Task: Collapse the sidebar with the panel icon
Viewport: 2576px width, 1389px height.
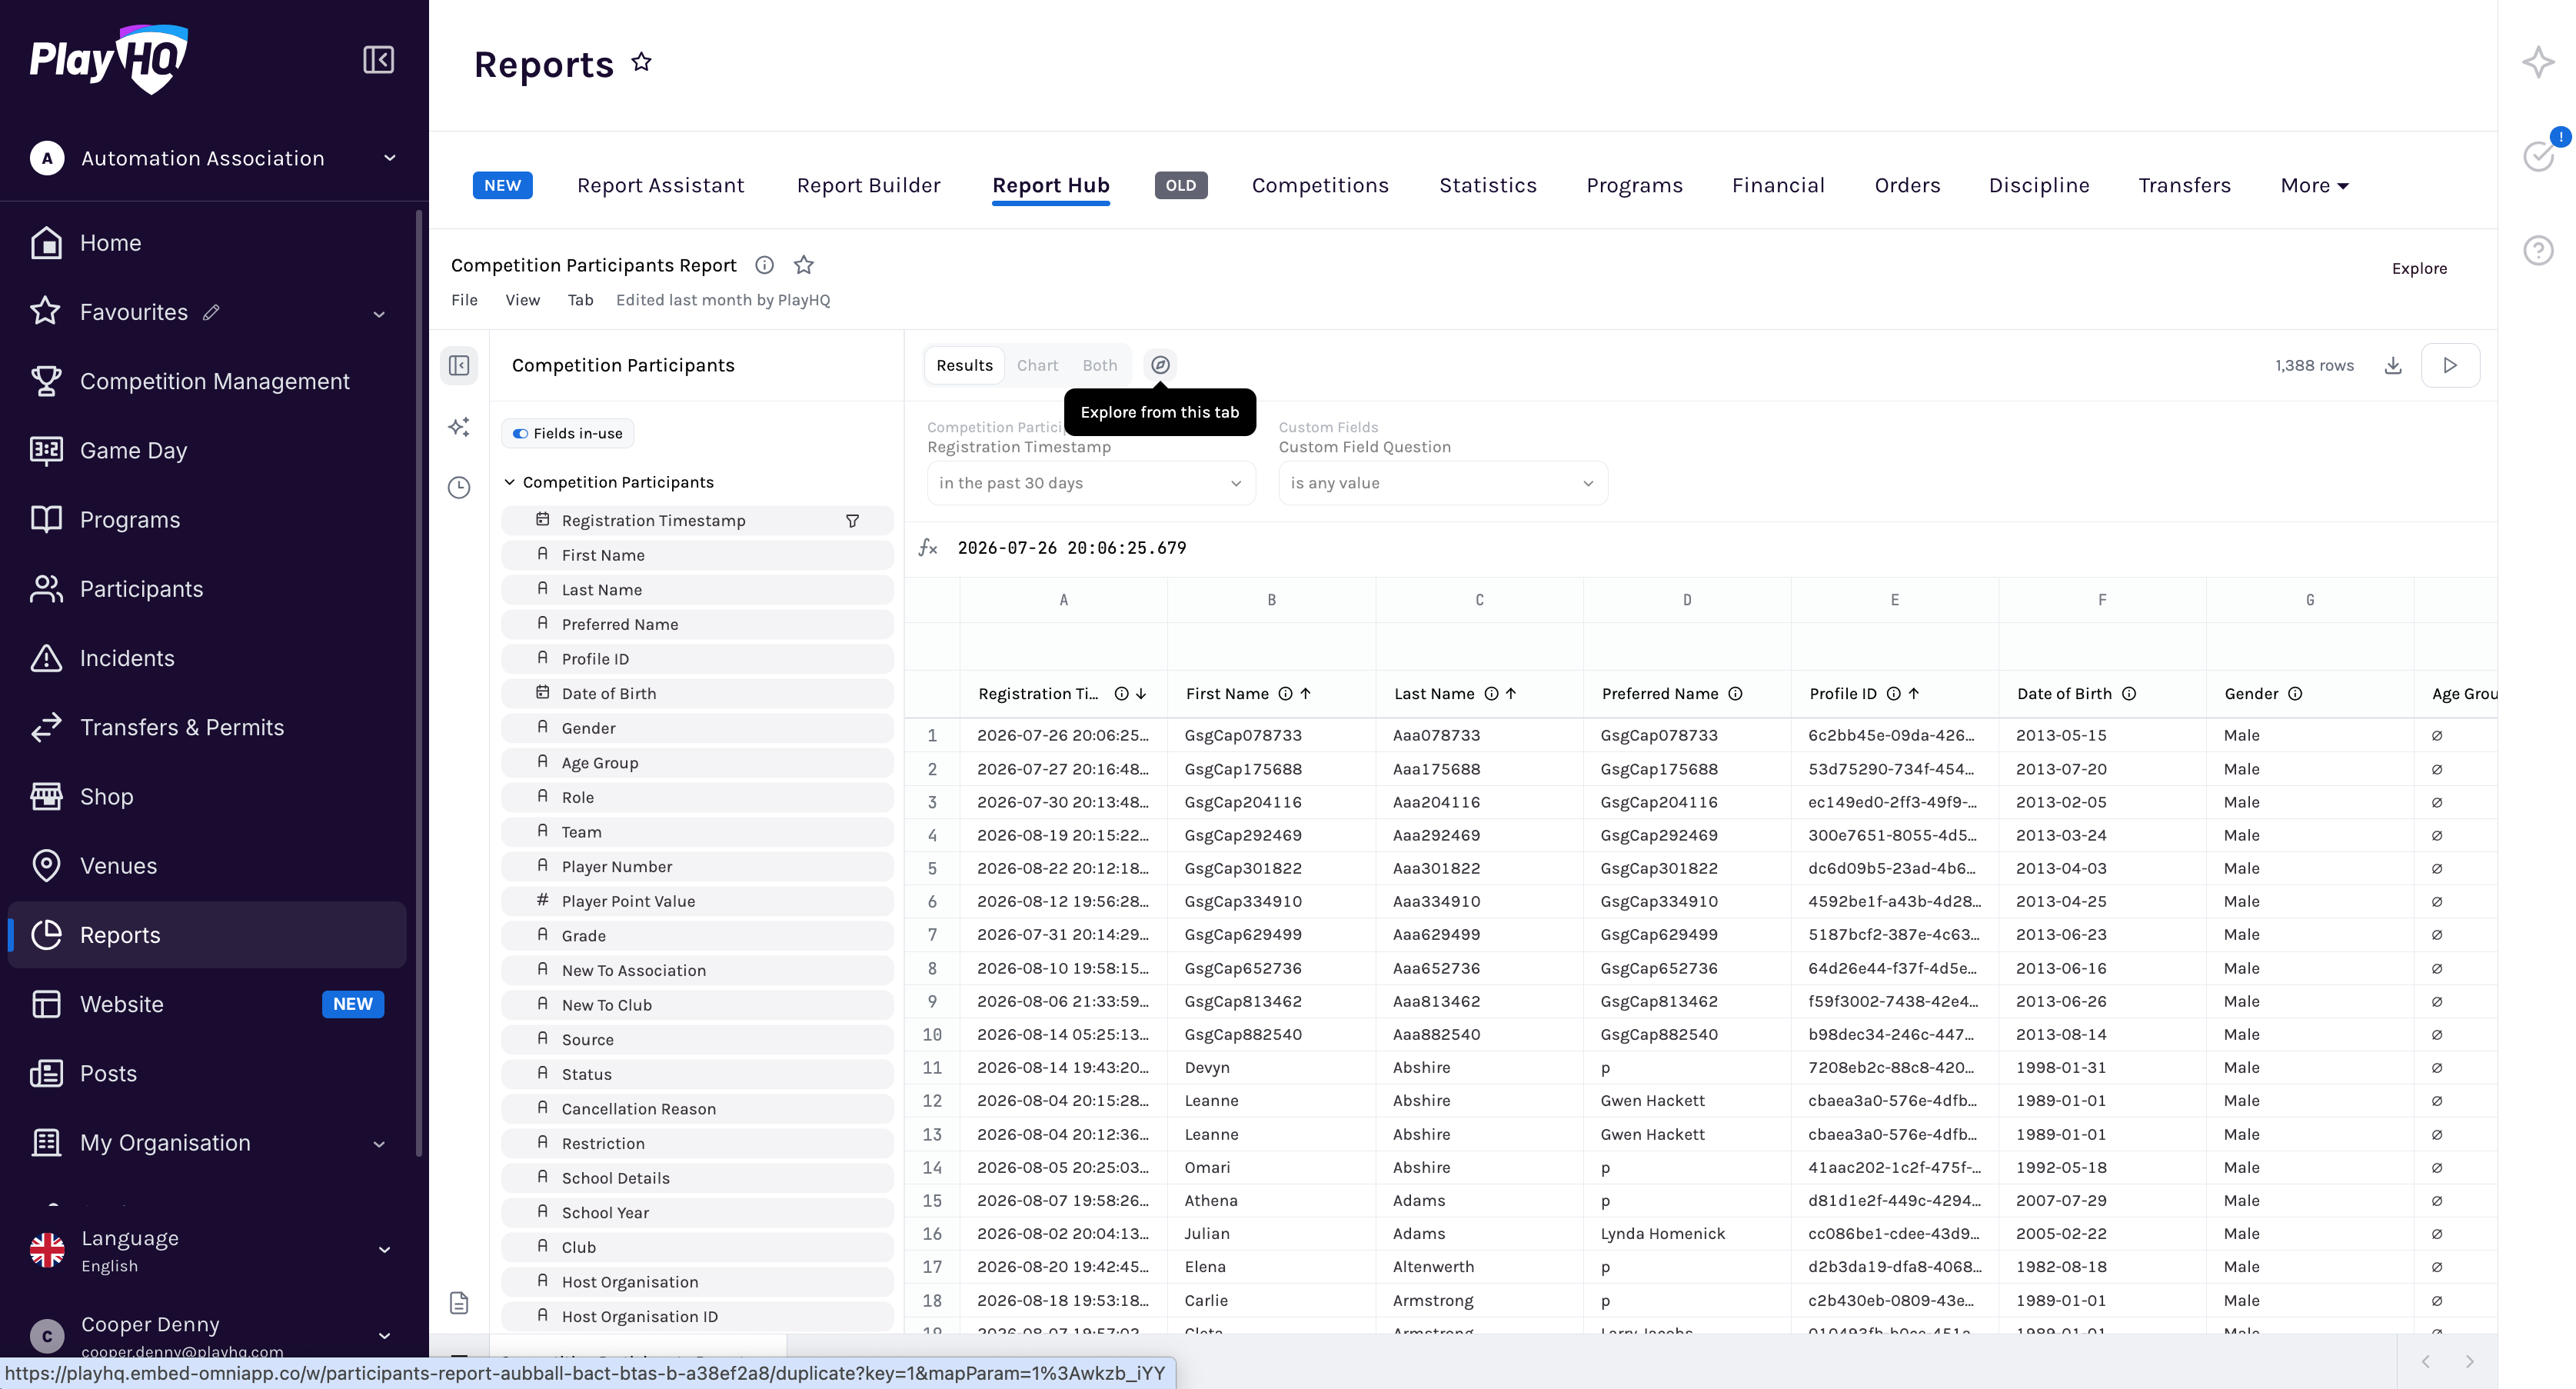Action: (378, 60)
